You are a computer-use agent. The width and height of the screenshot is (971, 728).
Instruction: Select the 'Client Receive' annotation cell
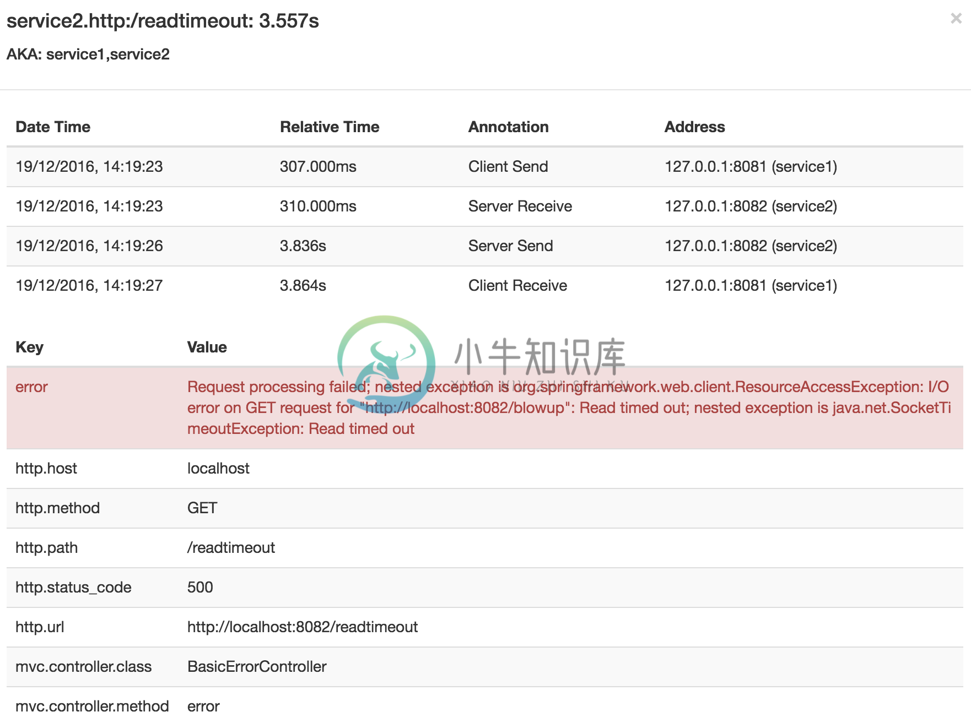tap(517, 285)
